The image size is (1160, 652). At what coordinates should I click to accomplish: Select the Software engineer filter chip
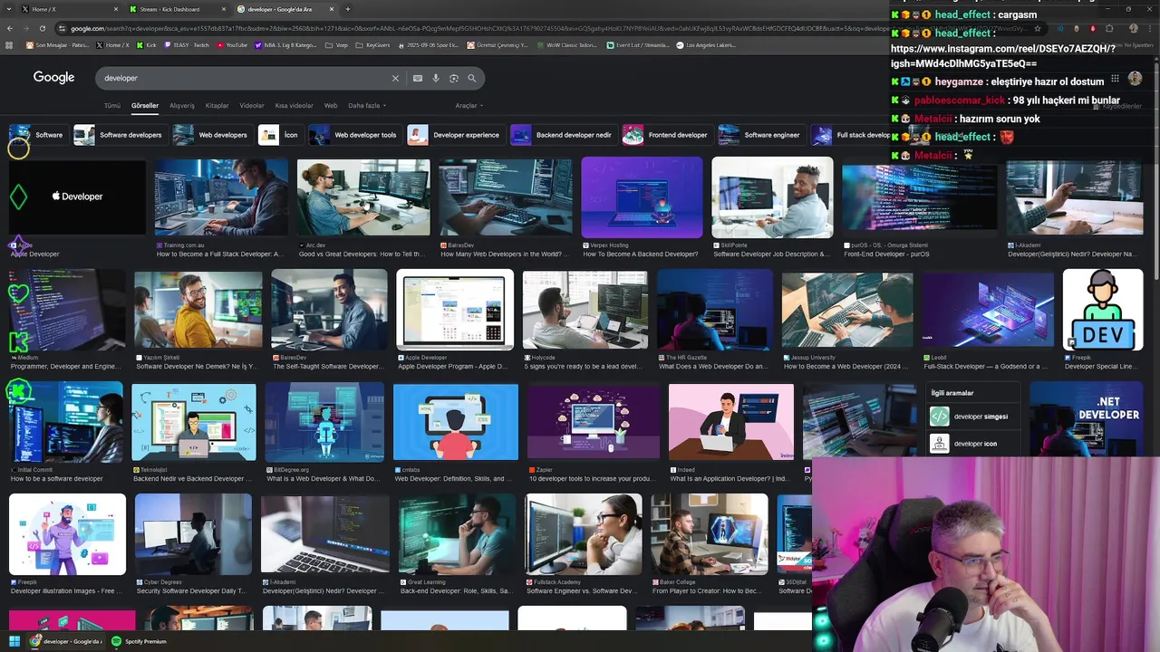(760, 135)
